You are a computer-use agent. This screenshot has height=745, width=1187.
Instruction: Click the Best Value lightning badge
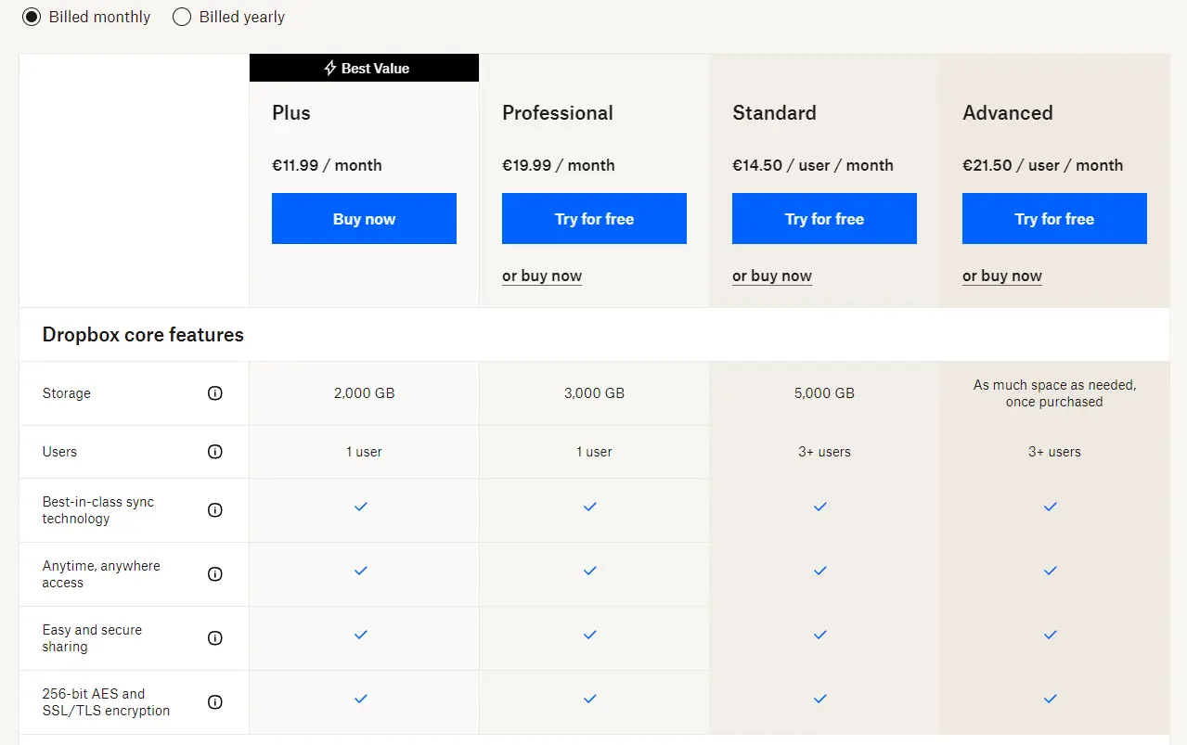365,68
